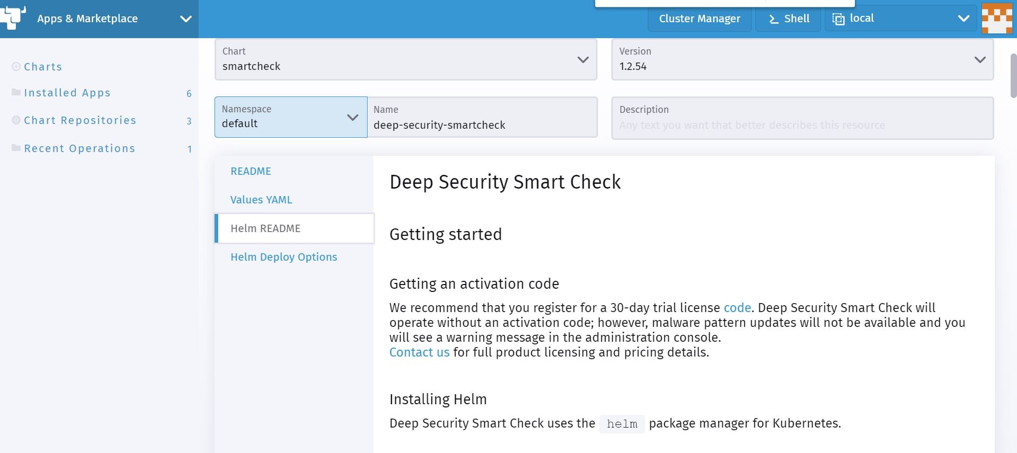The height and width of the screenshot is (453, 1017).
Task: Switch to the README tab
Action: tap(251, 171)
